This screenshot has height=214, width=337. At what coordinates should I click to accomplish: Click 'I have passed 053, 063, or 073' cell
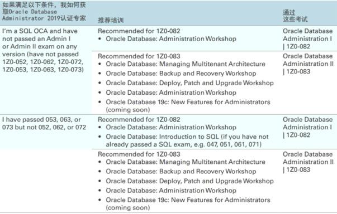tap(44, 123)
